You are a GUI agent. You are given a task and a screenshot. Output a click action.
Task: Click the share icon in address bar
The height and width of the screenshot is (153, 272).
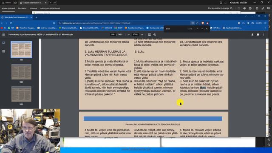pyautogui.click(x=197, y=23)
